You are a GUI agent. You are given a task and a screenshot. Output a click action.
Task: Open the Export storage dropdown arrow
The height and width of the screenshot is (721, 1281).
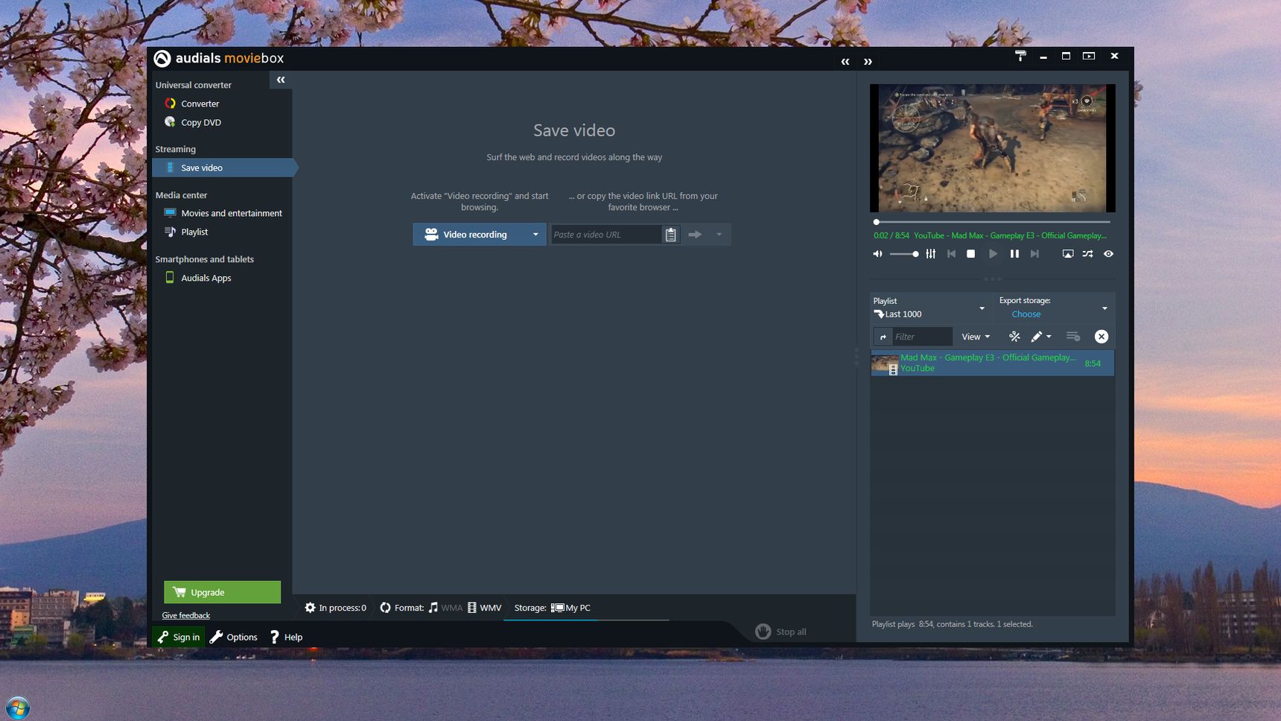point(1104,308)
